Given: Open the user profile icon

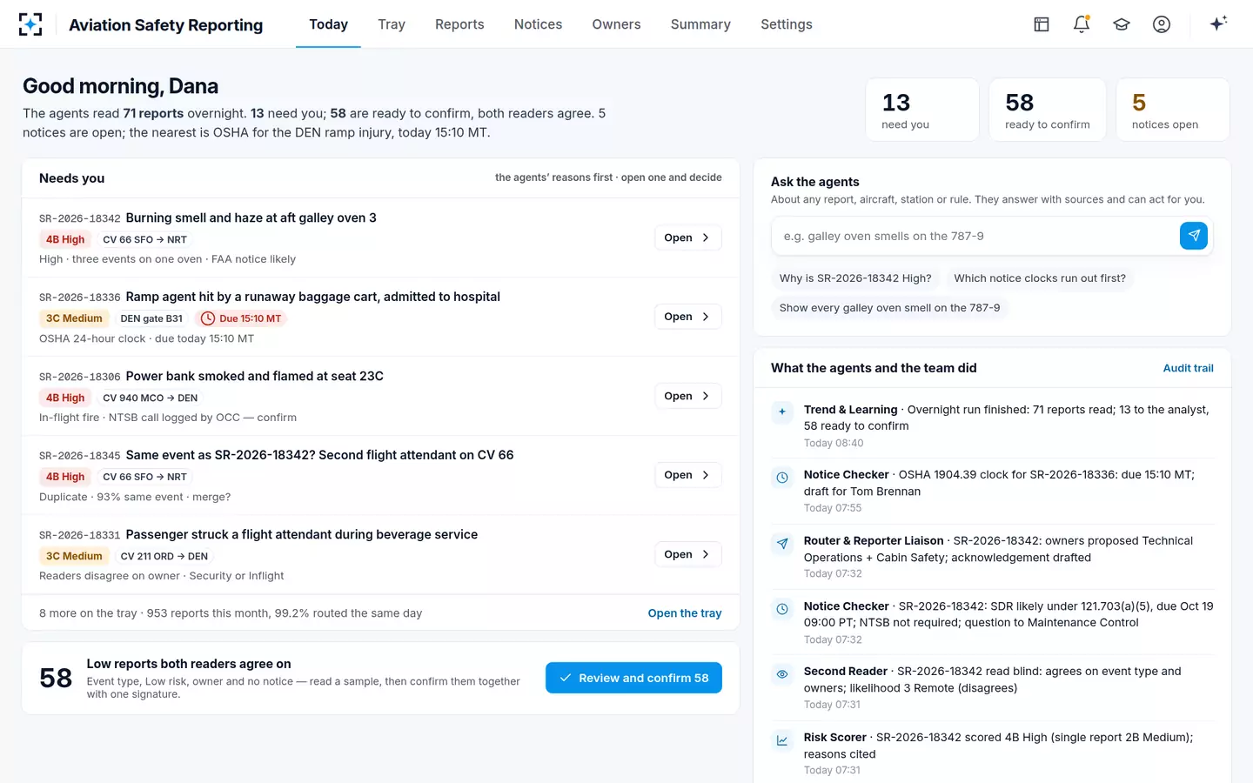Looking at the screenshot, I should (1162, 24).
